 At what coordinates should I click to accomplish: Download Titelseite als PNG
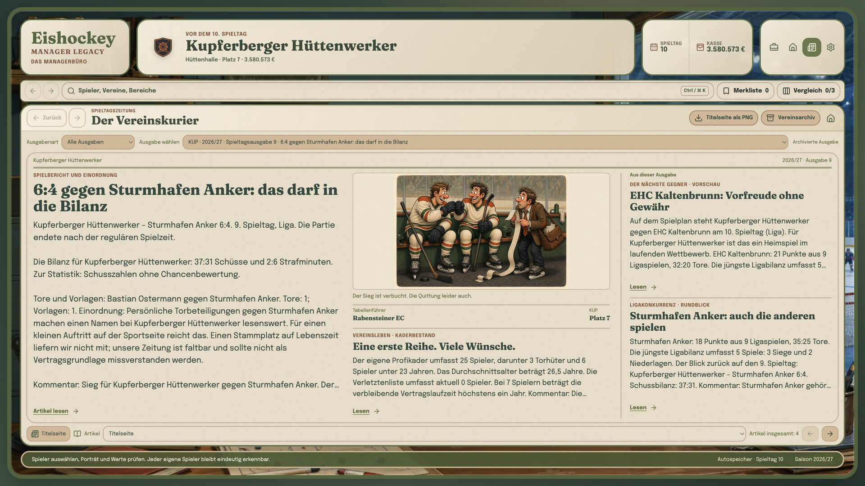coord(724,118)
